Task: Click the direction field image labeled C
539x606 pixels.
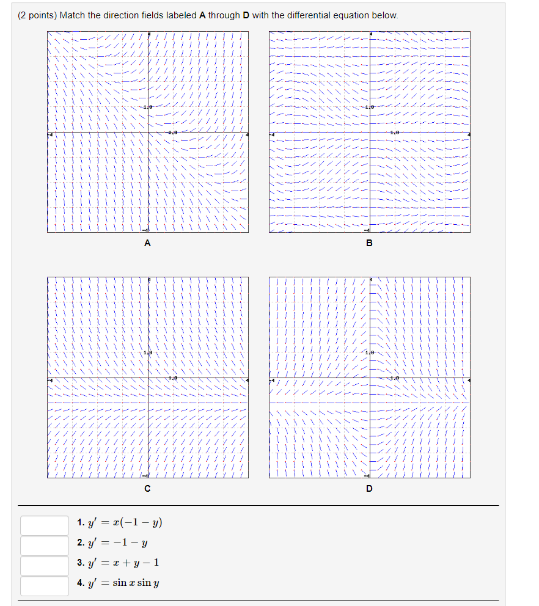Action: pos(147,377)
